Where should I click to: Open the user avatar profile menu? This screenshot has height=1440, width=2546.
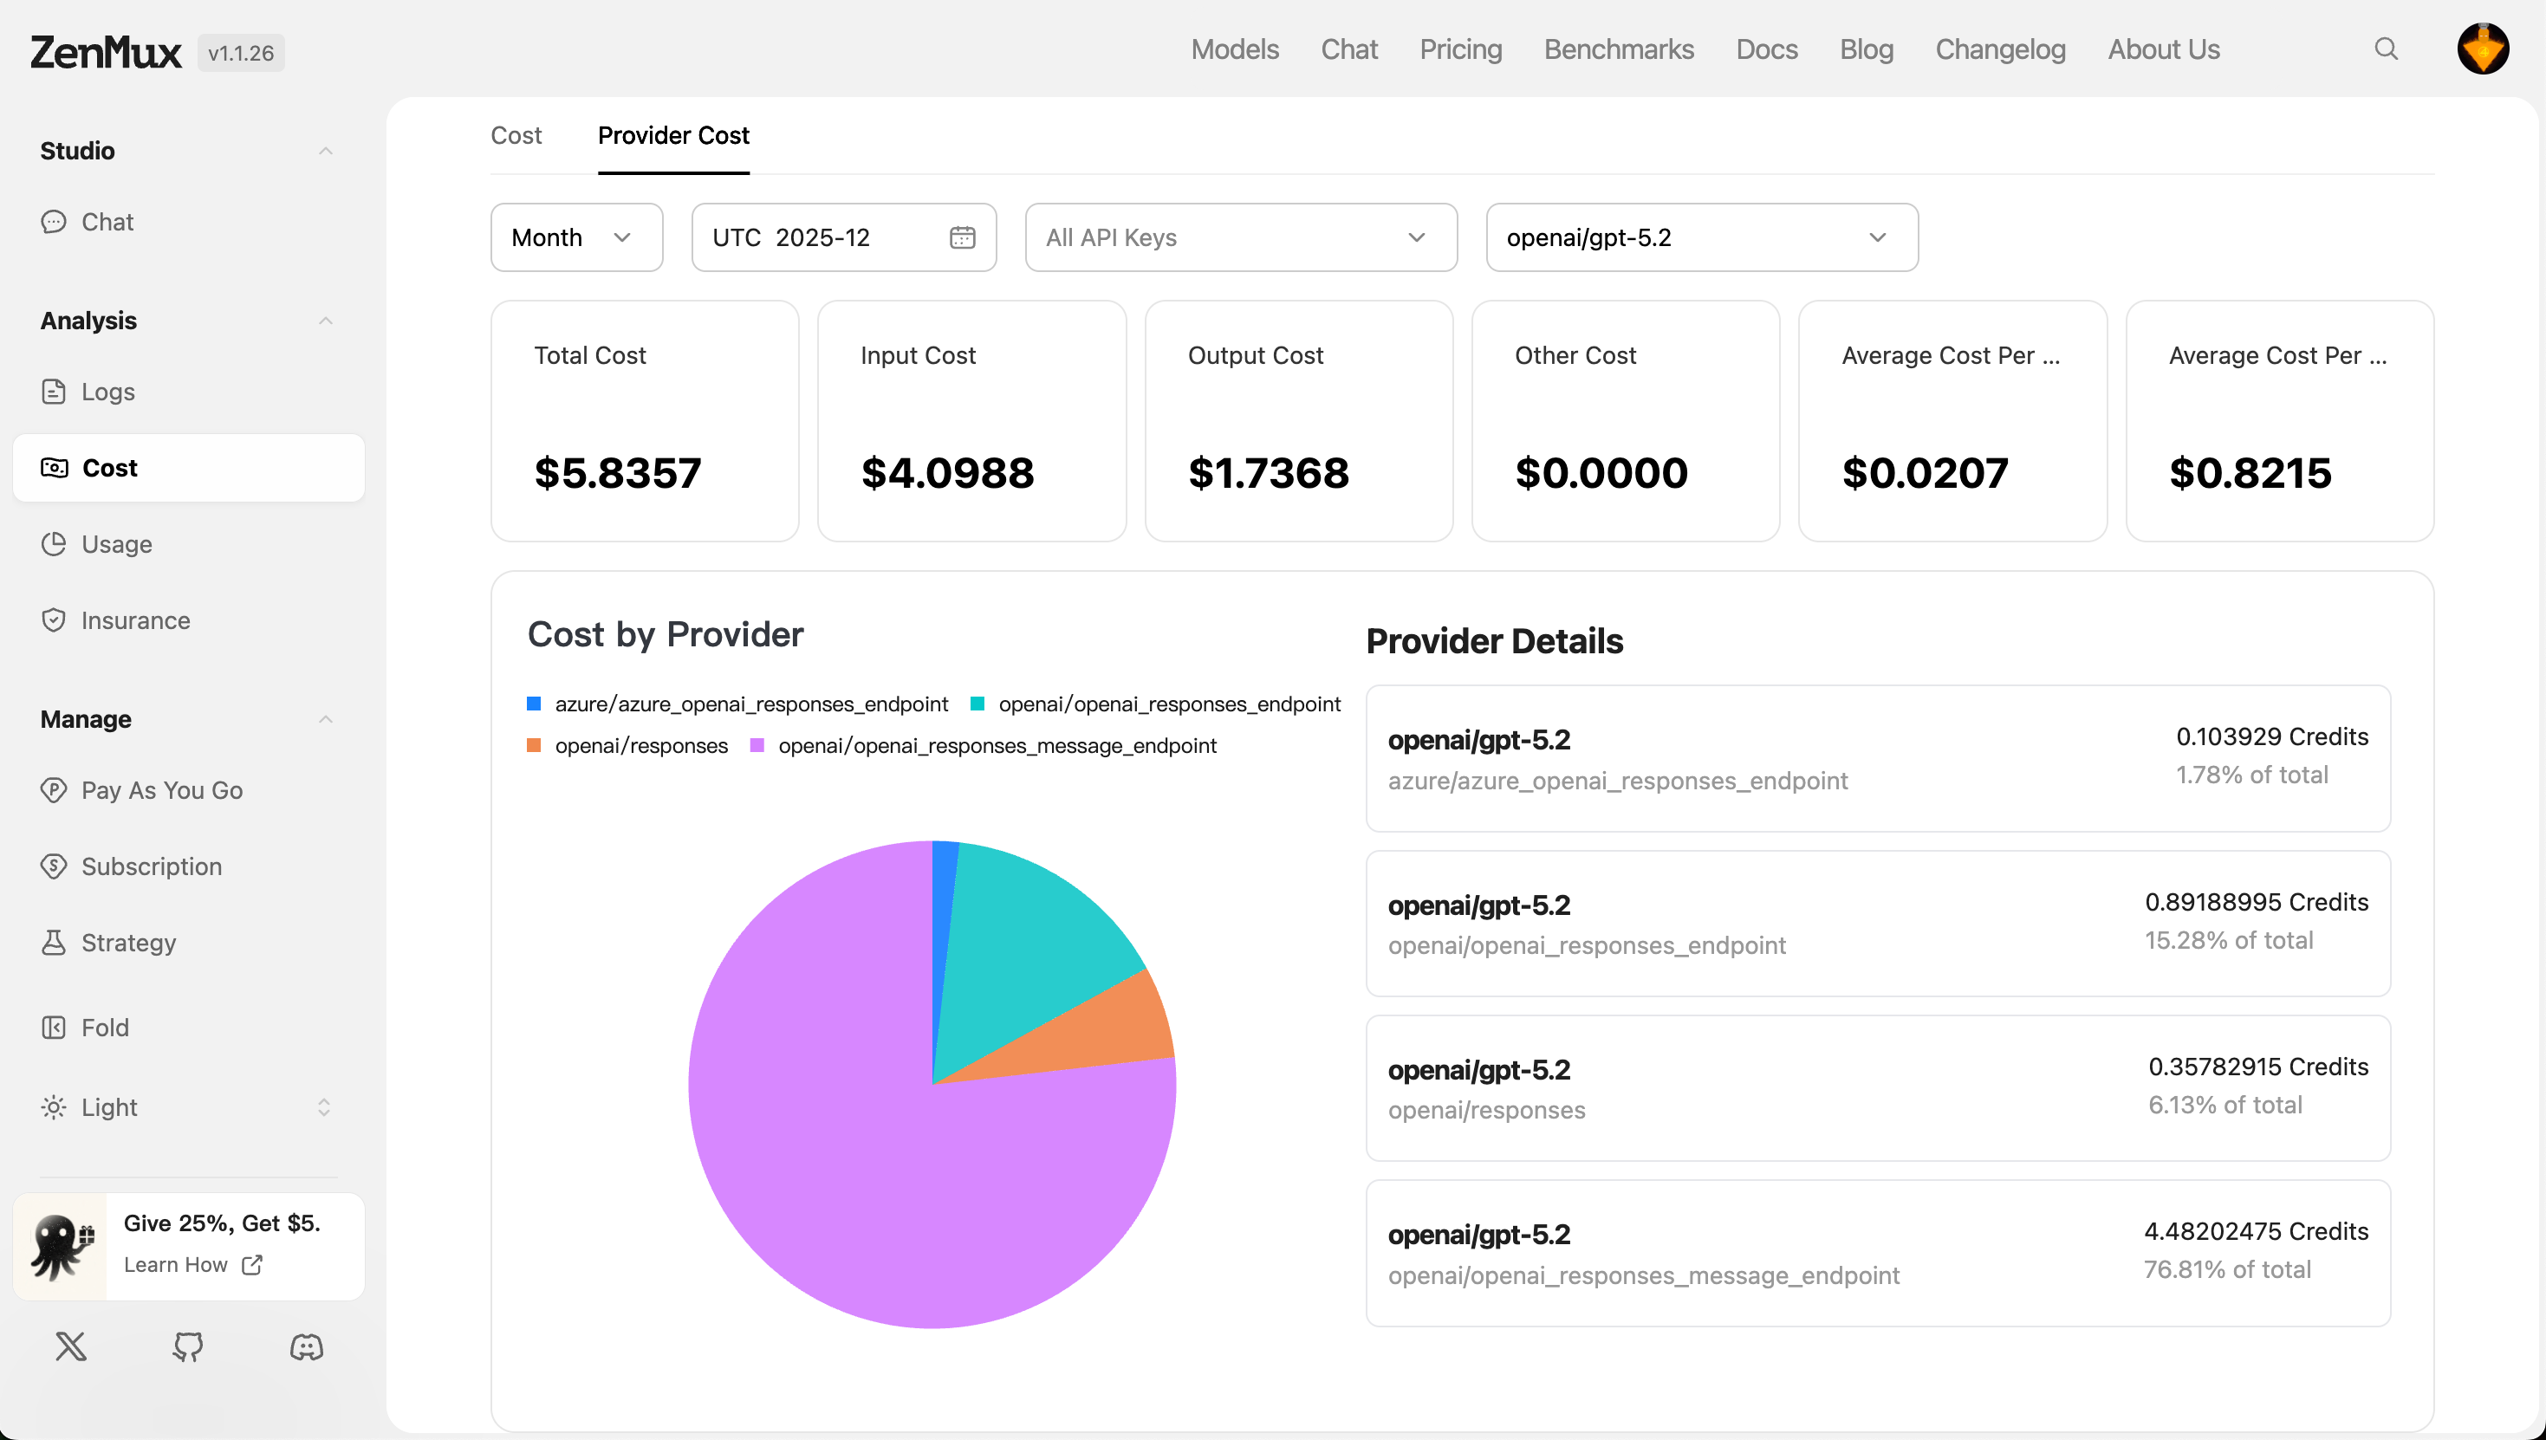(x=2482, y=49)
